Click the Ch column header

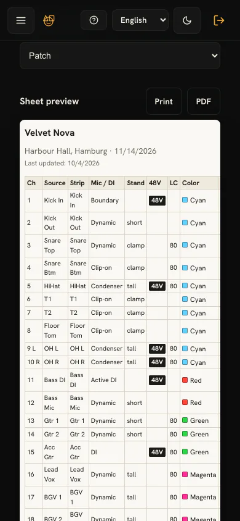pos(33,183)
